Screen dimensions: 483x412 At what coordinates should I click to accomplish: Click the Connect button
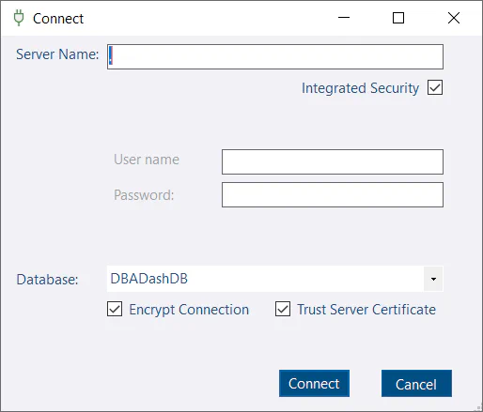pos(314,383)
